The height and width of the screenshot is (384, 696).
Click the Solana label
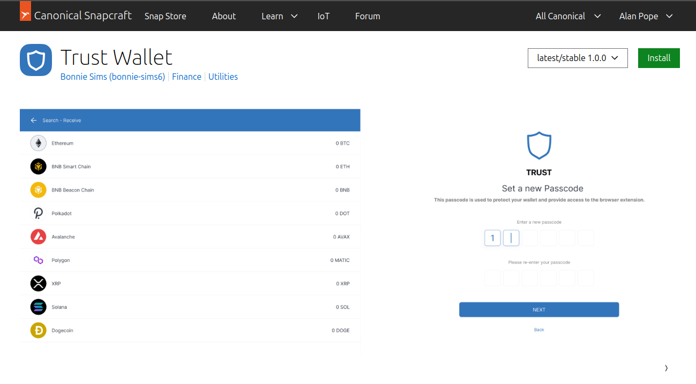(x=59, y=307)
